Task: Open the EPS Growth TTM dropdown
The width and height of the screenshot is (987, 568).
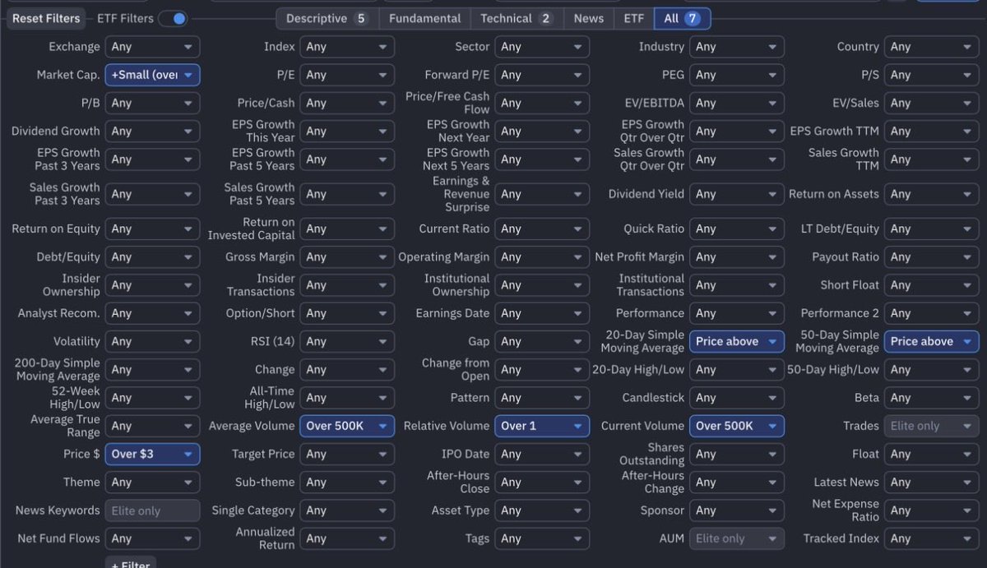Action: (x=932, y=131)
